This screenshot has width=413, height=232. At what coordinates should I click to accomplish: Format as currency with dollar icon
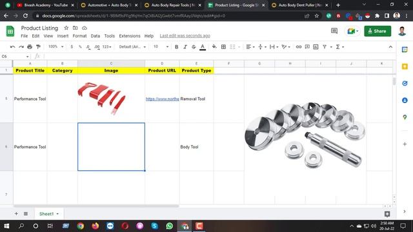pos(72,47)
